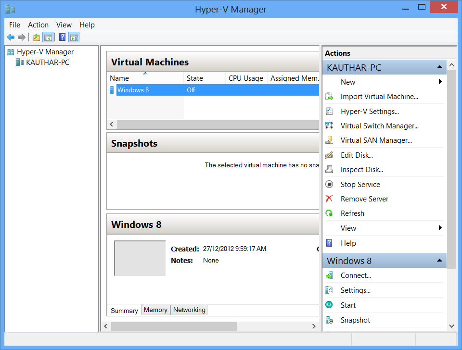Click the Back arrow toolbar icon
Viewport: 462px width, 350px height.
coord(11,37)
